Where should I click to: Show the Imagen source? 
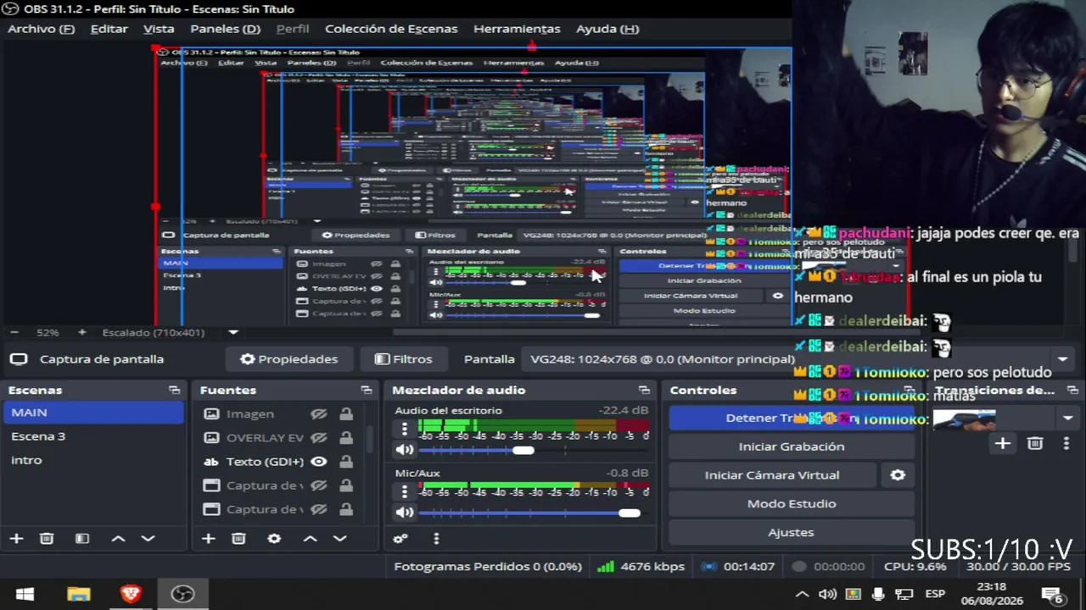319,414
